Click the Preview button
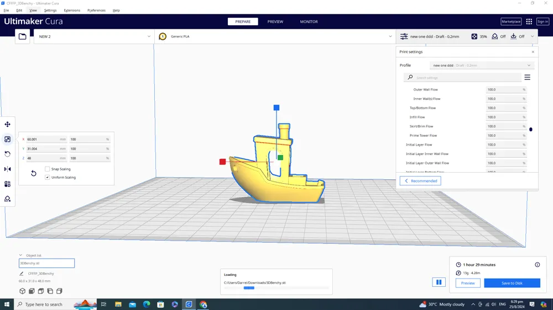Viewport: 553px width, 310px height. (x=468, y=283)
